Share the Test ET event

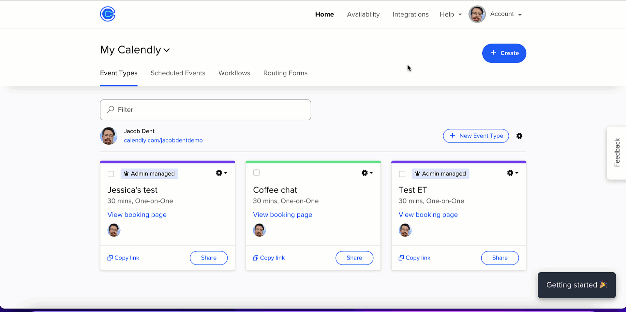click(x=500, y=258)
